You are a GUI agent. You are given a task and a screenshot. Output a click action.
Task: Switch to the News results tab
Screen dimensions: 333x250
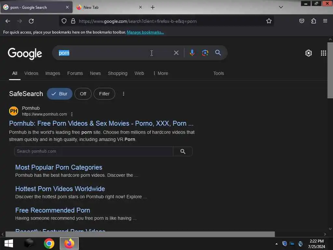click(x=95, y=73)
